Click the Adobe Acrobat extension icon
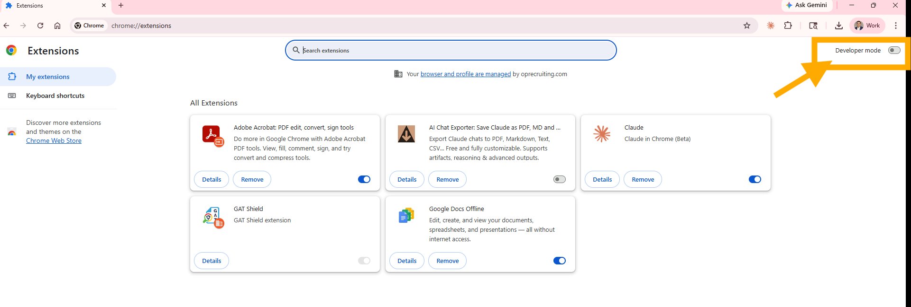This screenshot has width=911, height=307. (x=212, y=135)
